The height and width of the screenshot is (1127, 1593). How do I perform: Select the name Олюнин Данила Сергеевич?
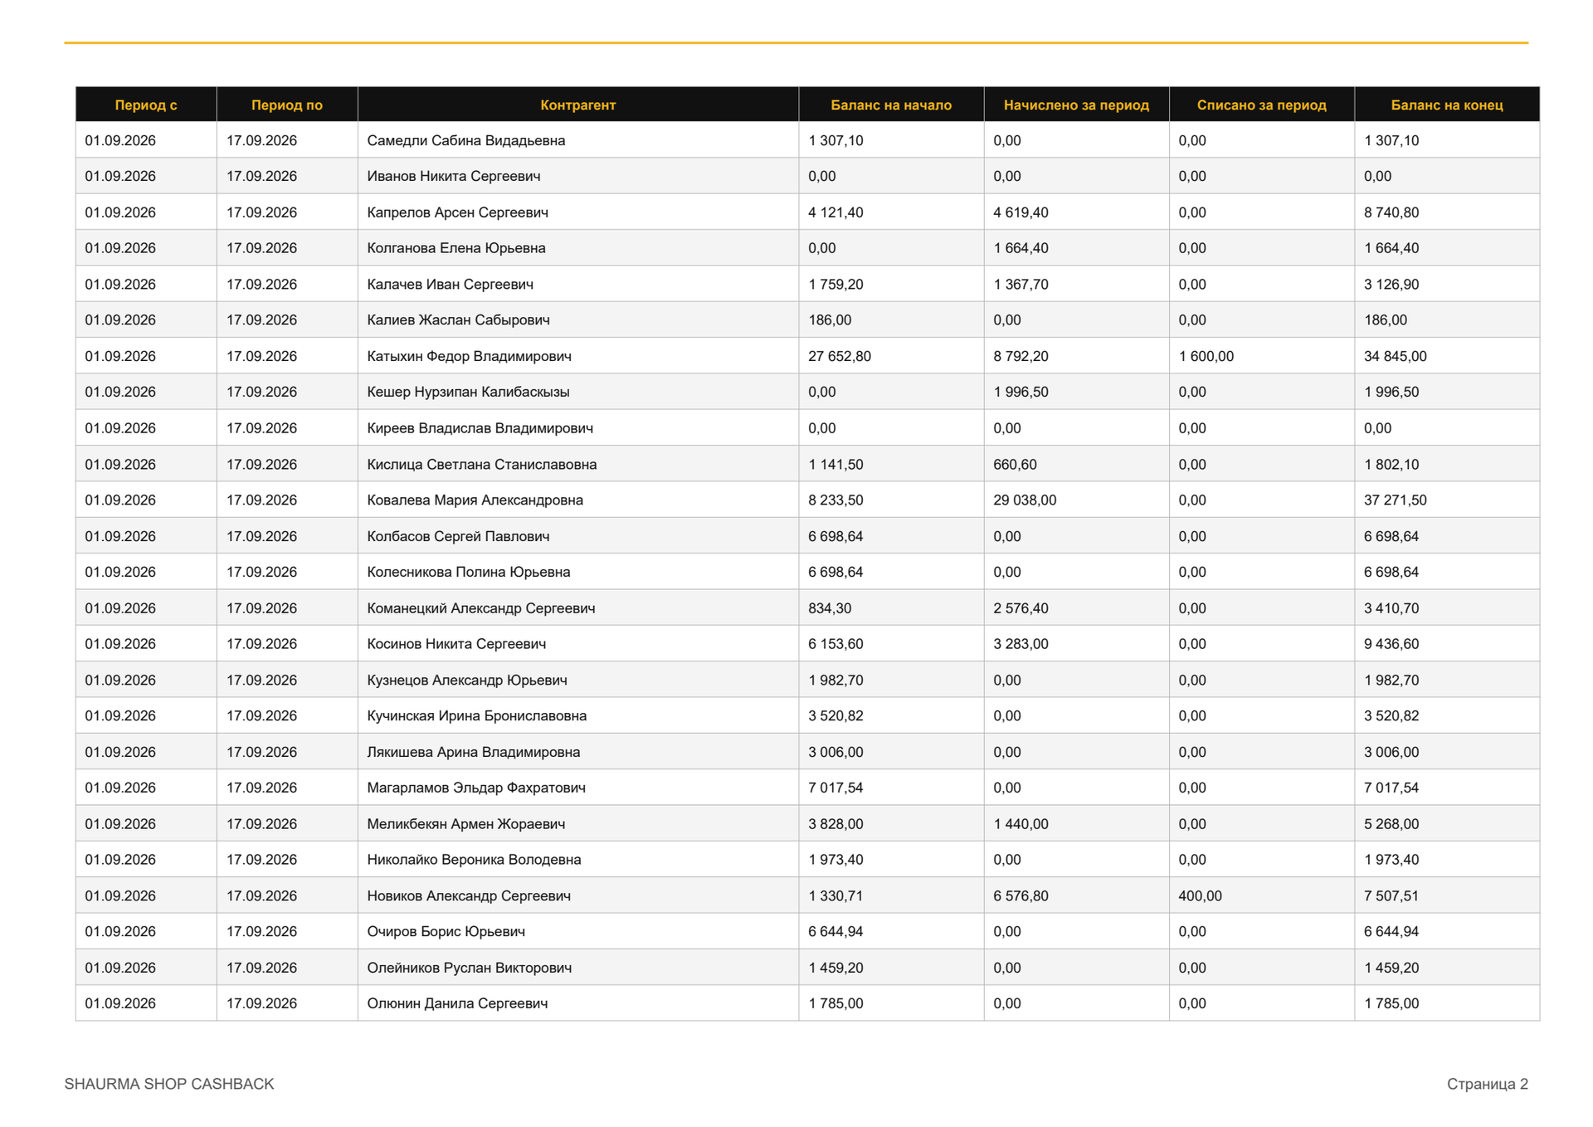coord(457,1003)
